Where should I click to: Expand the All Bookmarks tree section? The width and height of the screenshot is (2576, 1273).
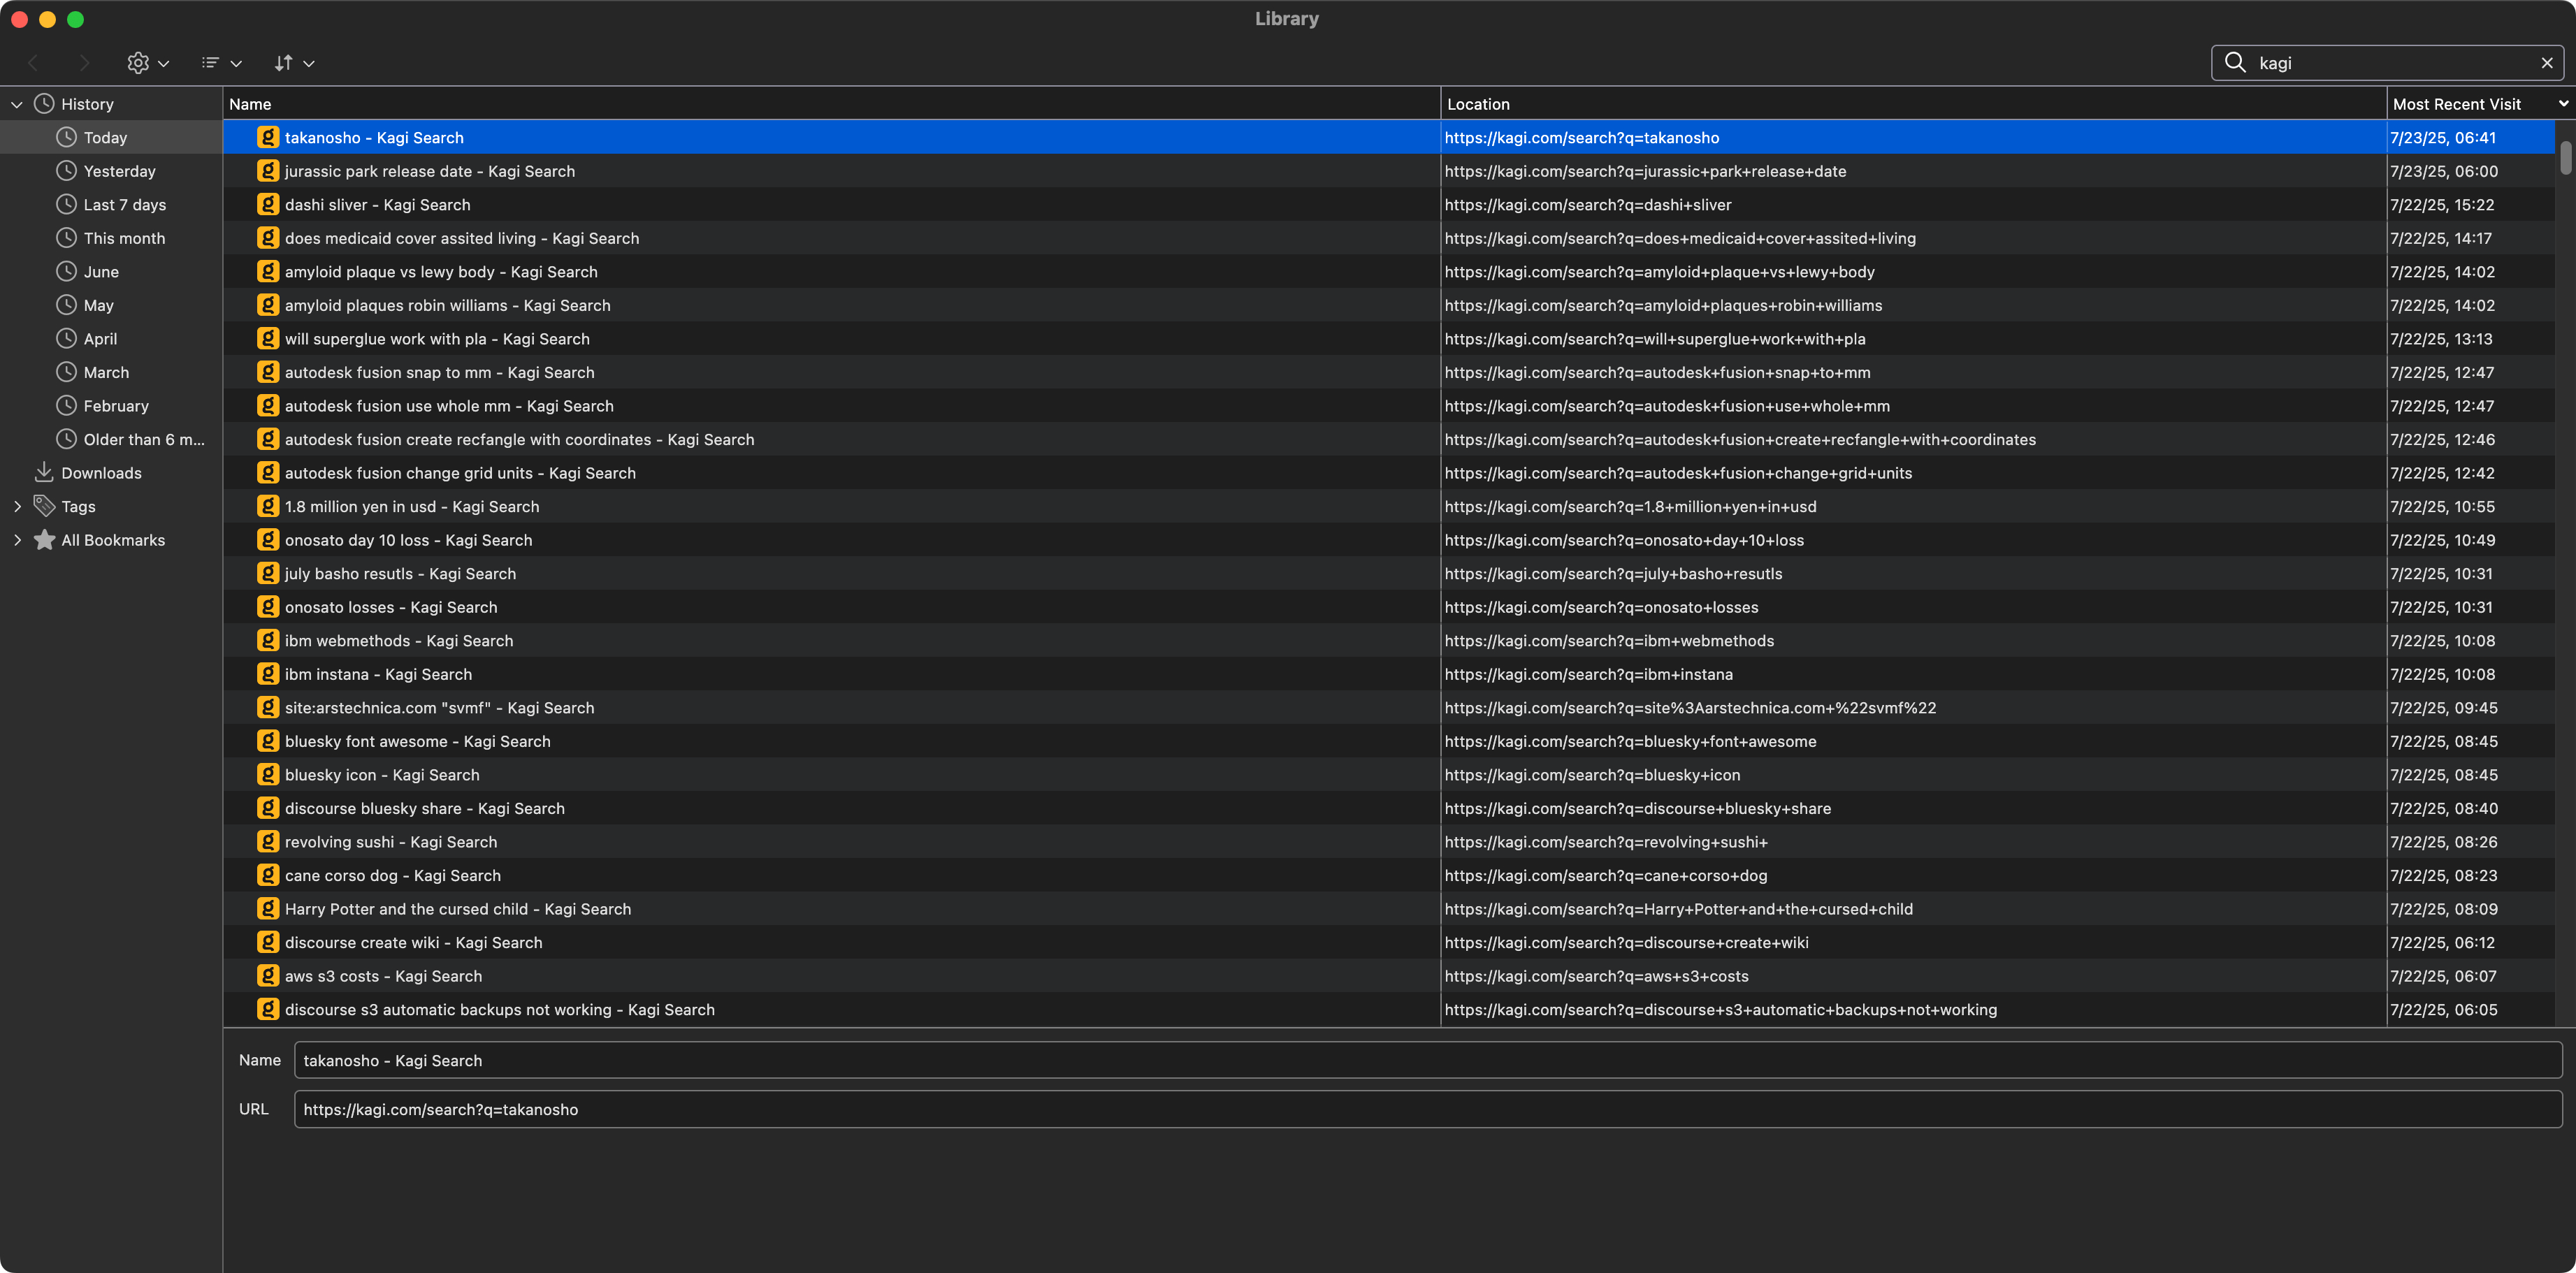click(17, 540)
